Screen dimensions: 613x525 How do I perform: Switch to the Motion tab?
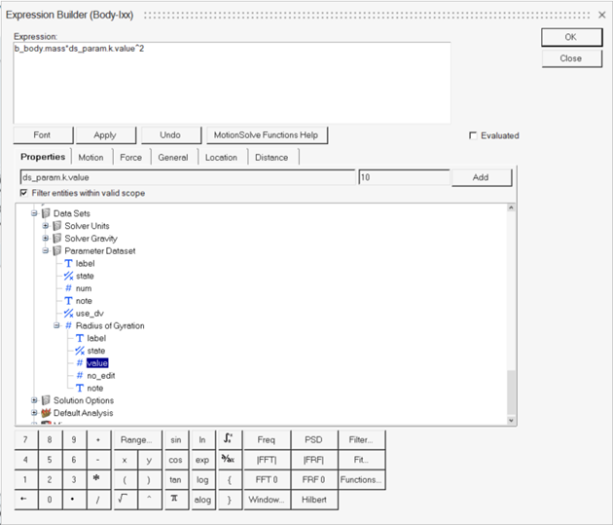[90, 157]
